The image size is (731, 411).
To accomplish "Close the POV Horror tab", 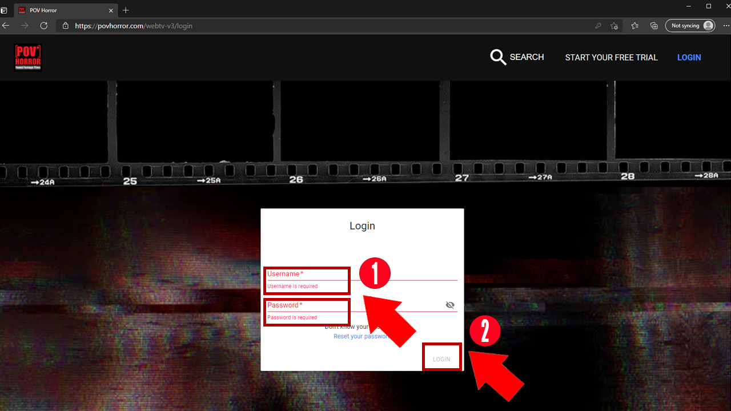I will pos(110,10).
